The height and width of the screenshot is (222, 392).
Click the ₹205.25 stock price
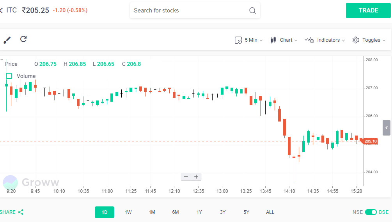(x=35, y=10)
